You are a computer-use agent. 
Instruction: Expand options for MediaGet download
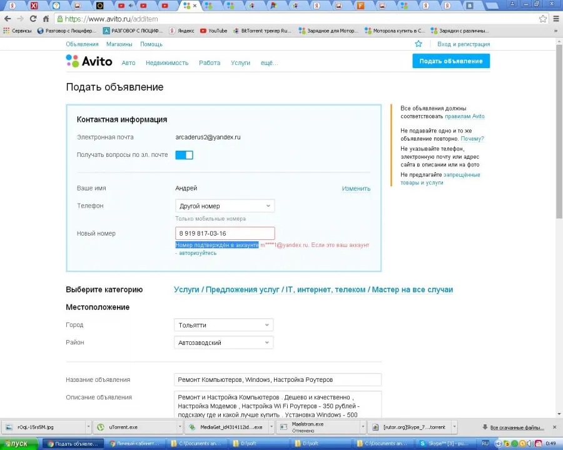(x=271, y=427)
